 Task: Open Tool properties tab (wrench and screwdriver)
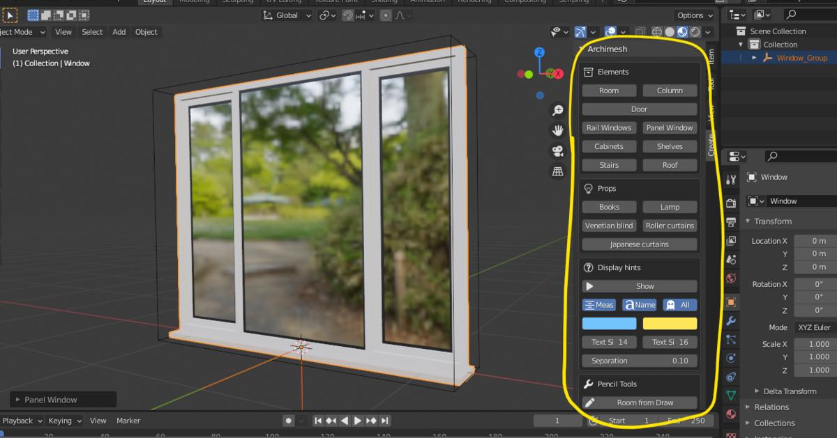tap(731, 180)
